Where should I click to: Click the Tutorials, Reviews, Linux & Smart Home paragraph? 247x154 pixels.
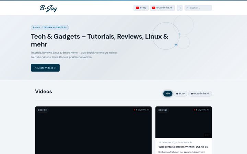click(74, 55)
